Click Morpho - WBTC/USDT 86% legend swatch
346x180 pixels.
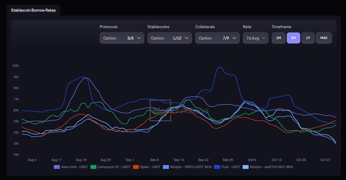pos(166,167)
